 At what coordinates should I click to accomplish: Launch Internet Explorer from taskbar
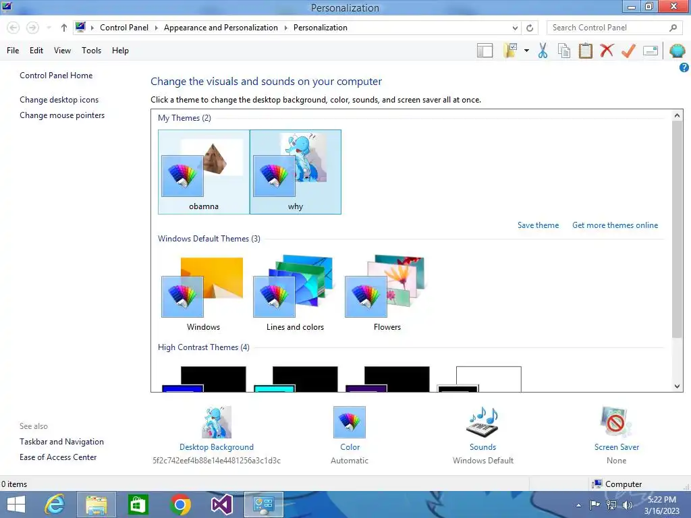click(55, 505)
